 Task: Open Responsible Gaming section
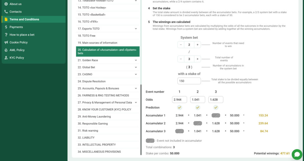click(x=108, y=124)
